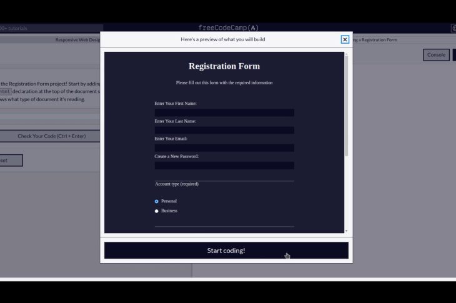
Task: Click the Reset button on left panel
Action: [10, 161]
